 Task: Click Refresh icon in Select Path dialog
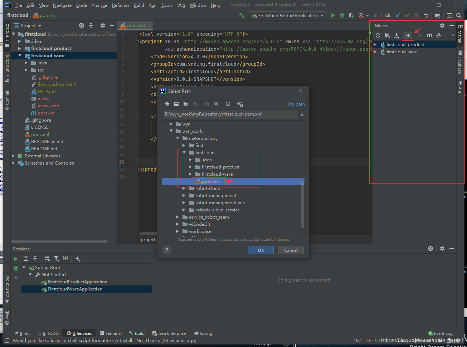tap(228, 104)
